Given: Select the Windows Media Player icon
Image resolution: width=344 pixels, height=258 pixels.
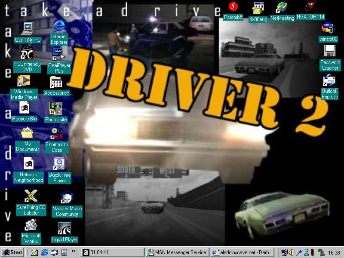Looking at the screenshot, I should click(x=24, y=81).
